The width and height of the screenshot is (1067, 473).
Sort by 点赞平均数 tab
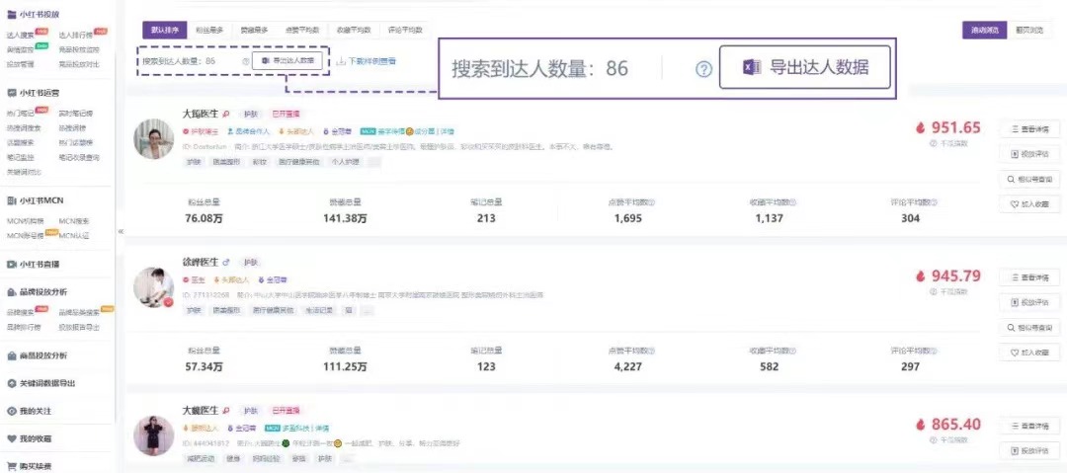301,30
